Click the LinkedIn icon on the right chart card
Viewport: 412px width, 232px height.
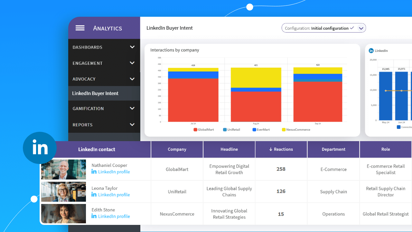371,51
